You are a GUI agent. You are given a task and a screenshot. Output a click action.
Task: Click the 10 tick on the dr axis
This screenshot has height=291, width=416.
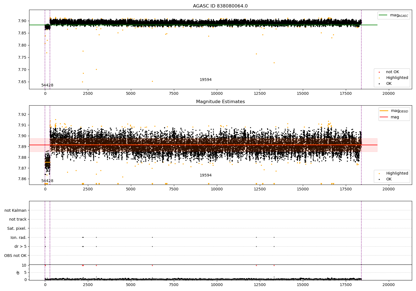(x=24, y=266)
